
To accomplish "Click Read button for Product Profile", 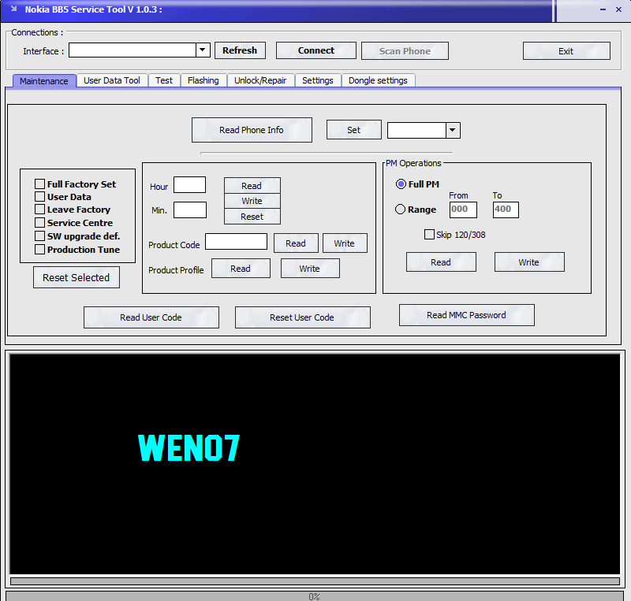I will pyautogui.click(x=241, y=269).
